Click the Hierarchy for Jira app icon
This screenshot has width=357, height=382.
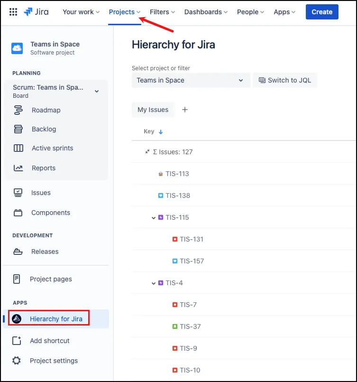[x=17, y=319]
